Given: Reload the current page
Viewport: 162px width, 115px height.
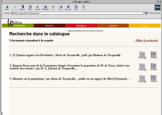Looking at the screenshot, I should pyautogui.click(x=22, y=8).
